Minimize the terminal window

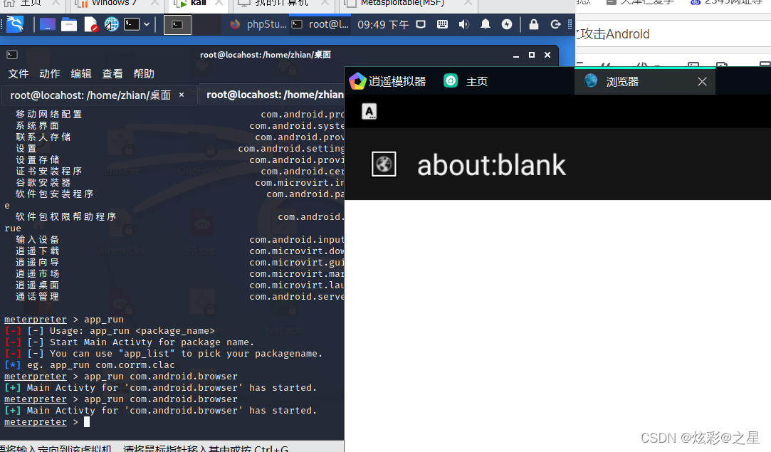(516, 55)
